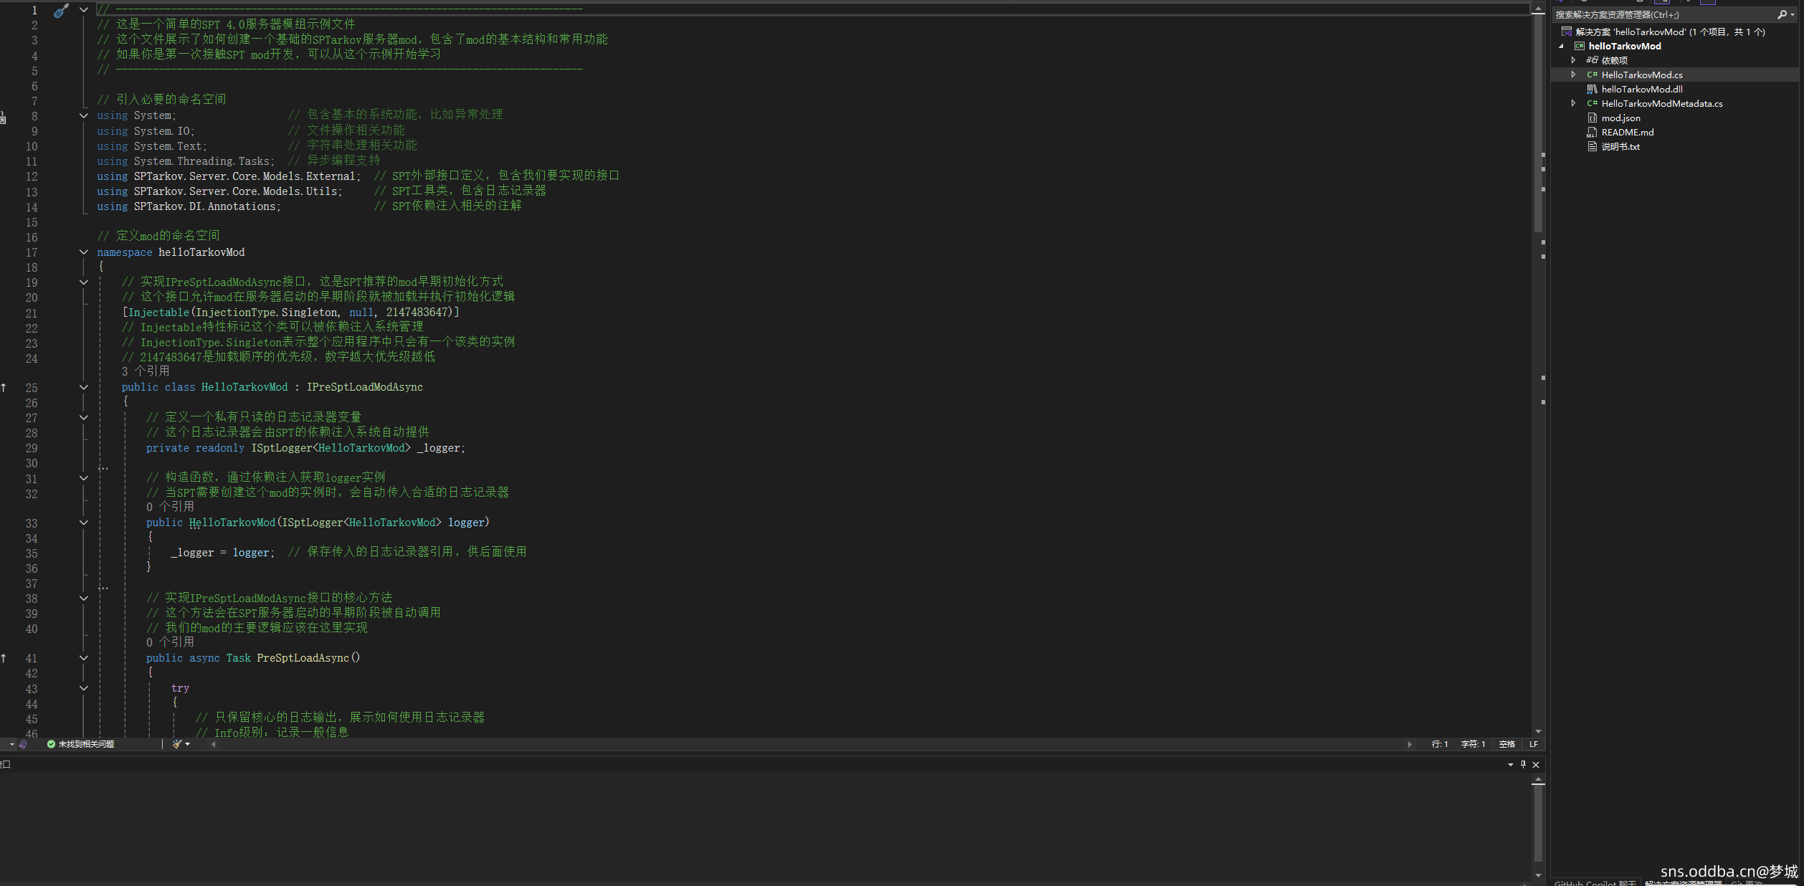This screenshot has height=886, width=1804.
Task: Fold the PreSptLoadAsync method outlining region
Action: (84, 658)
